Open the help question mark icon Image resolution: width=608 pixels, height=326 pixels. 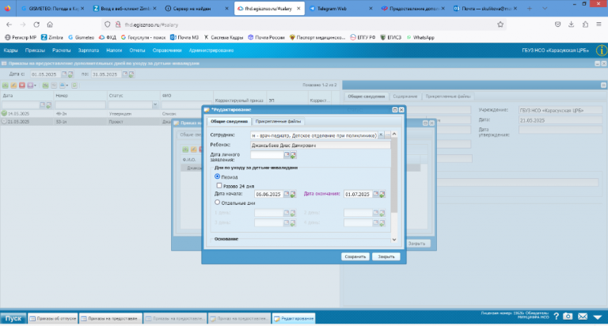click(556, 317)
